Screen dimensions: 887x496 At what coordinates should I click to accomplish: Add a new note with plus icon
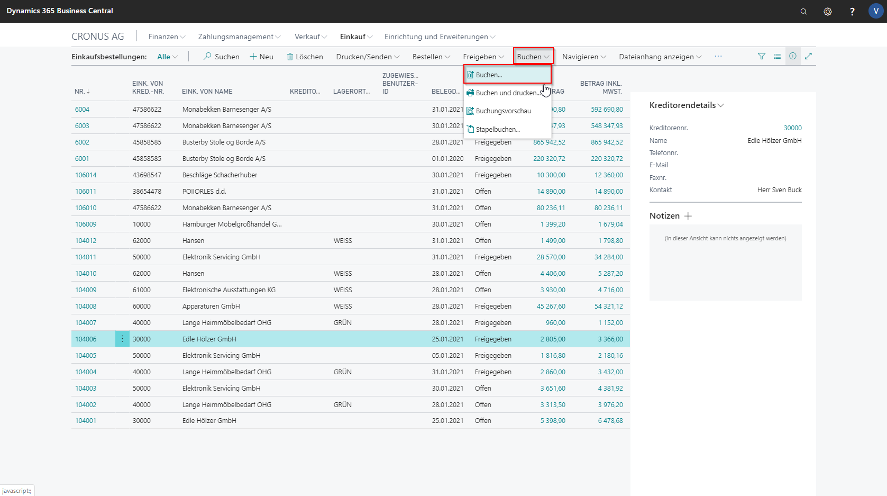coord(688,216)
